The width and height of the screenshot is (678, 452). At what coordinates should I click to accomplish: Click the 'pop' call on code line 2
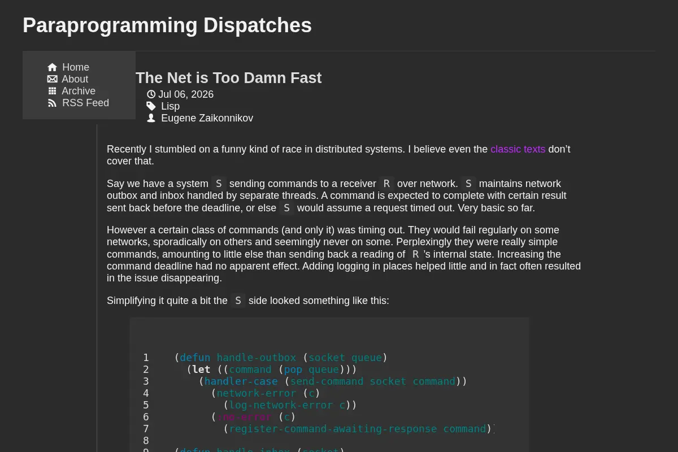pyautogui.click(x=293, y=370)
